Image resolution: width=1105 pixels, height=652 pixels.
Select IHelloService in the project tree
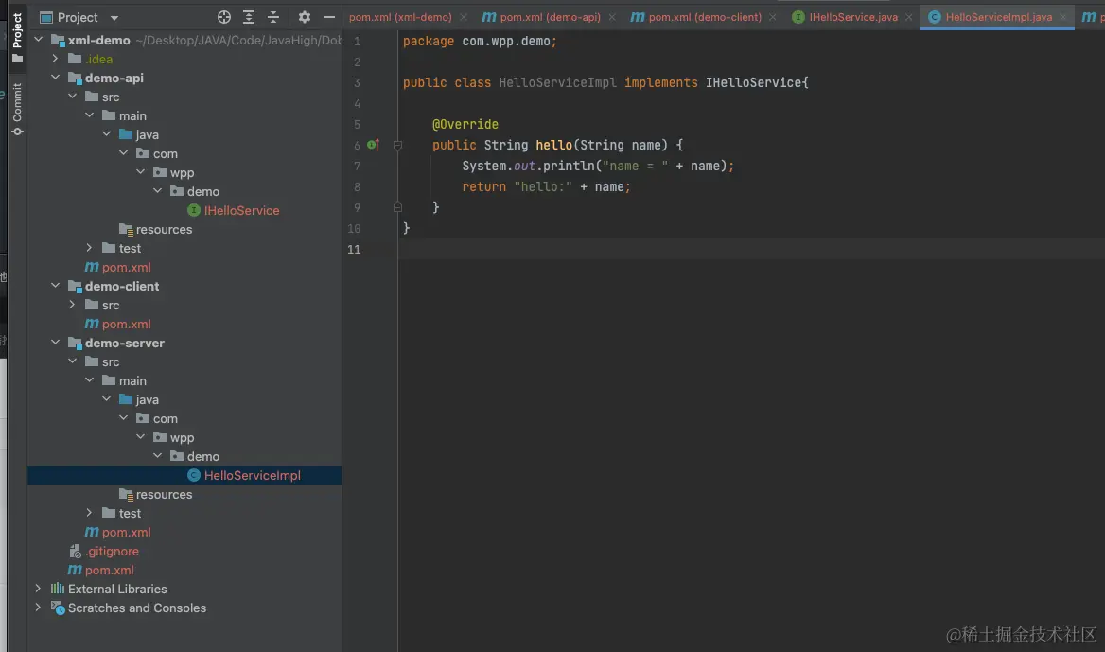[x=241, y=210]
